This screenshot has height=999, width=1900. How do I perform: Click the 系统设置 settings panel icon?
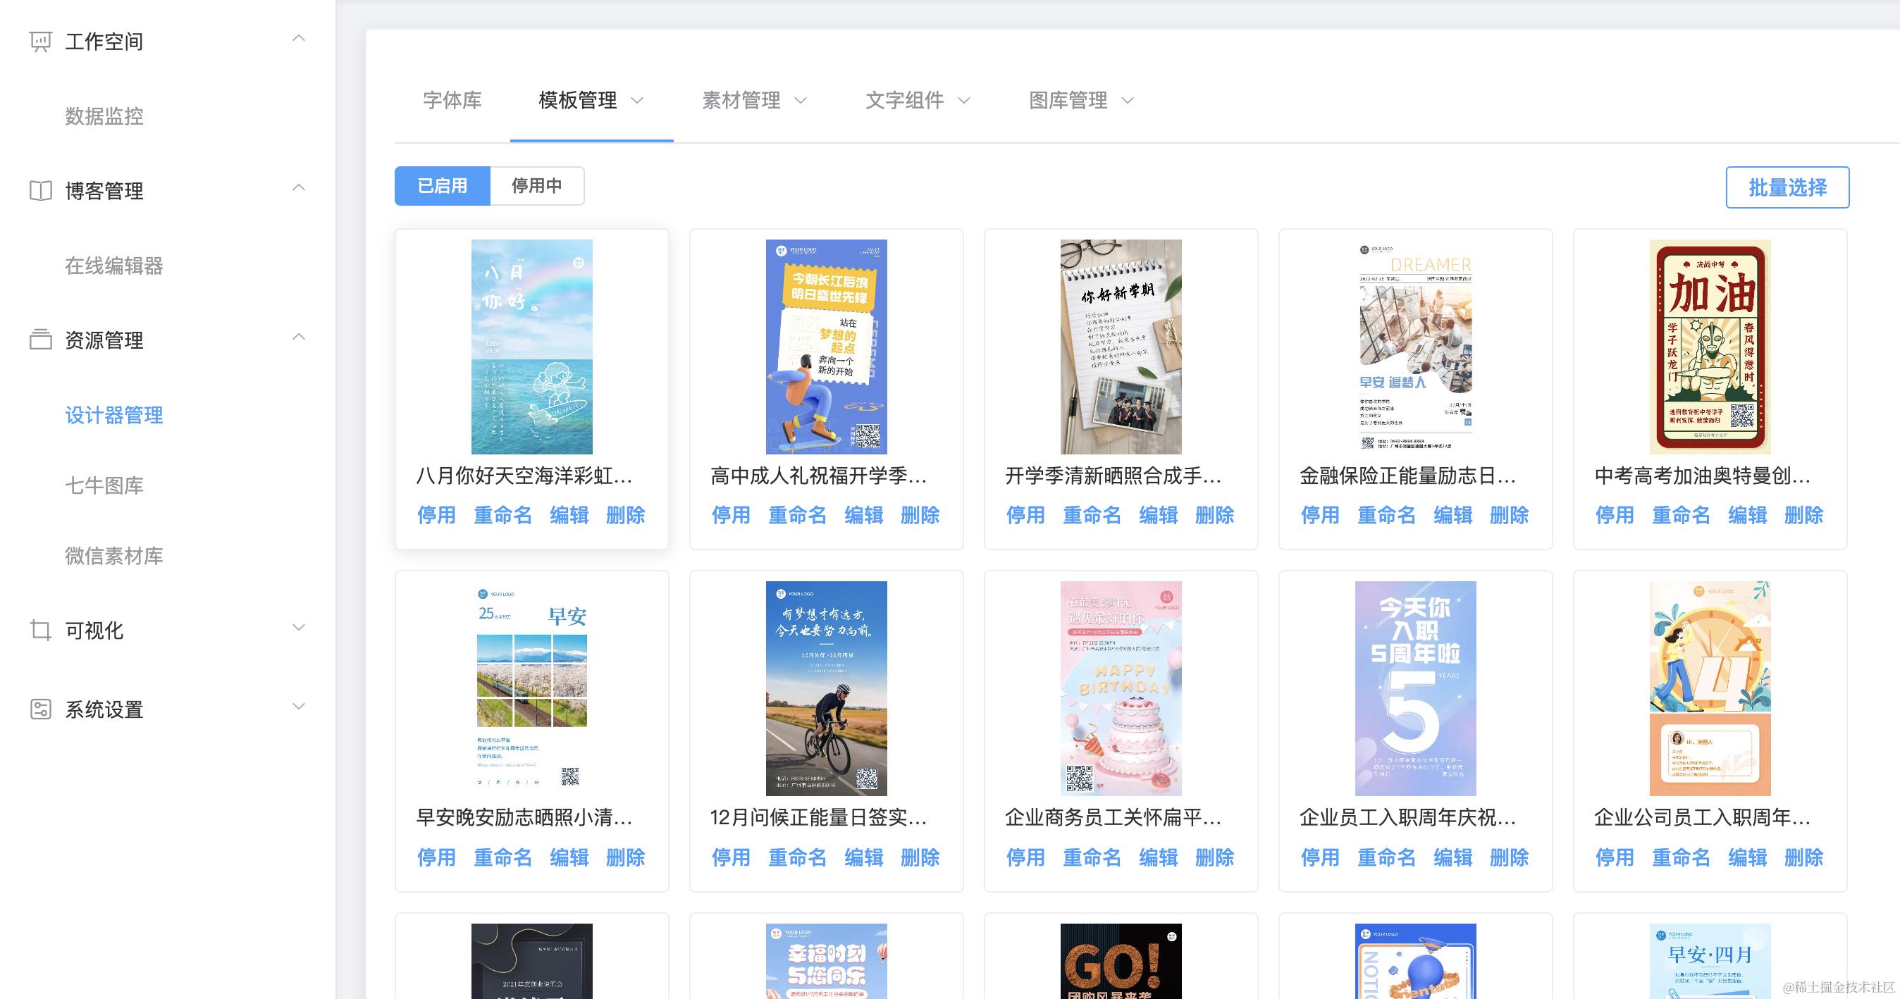41,709
